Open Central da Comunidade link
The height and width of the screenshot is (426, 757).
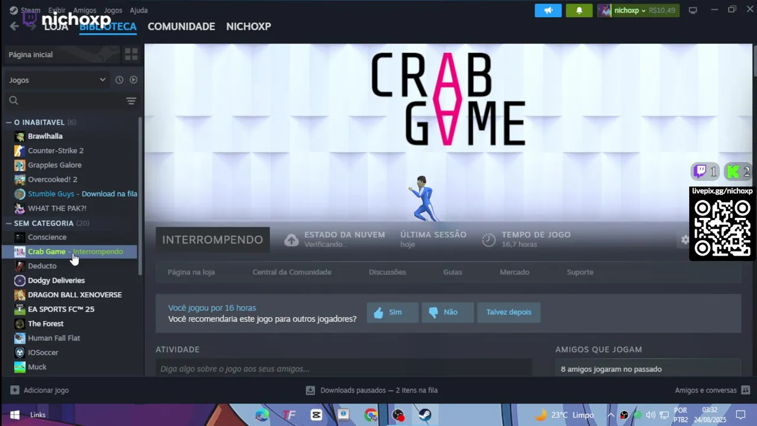click(292, 272)
